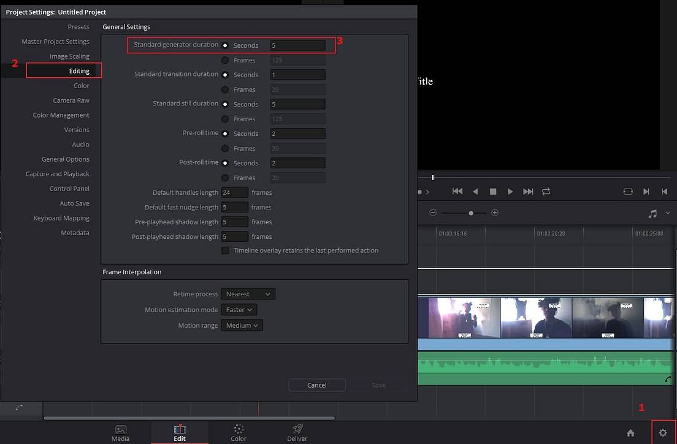Click the Cancel button
The width and height of the screenshot is (677, 444).
pos(317,385)
